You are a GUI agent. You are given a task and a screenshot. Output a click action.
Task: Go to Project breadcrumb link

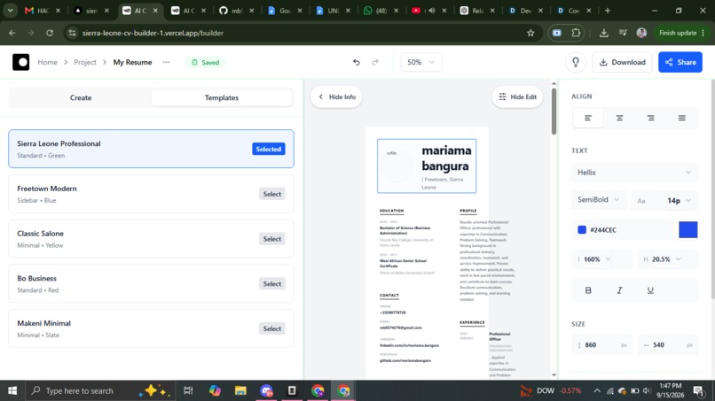(85, 62)
